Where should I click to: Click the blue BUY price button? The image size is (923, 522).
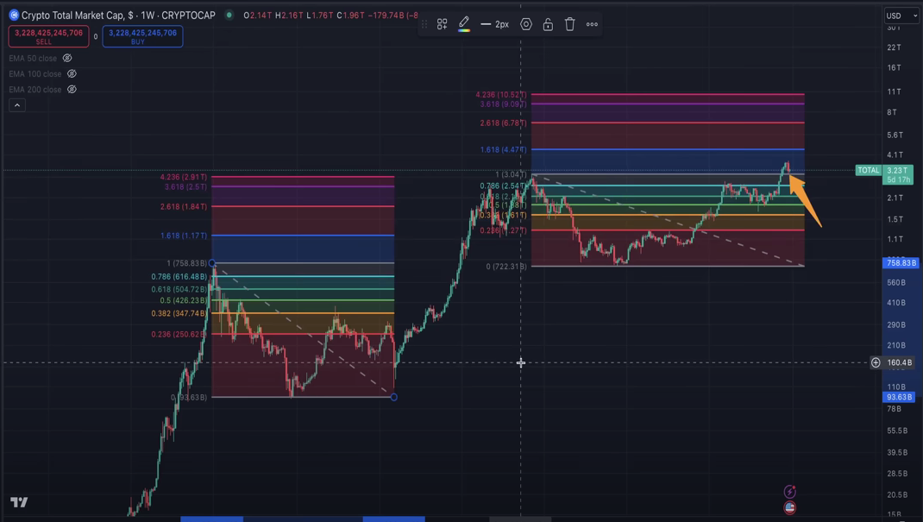click(142, 36)
